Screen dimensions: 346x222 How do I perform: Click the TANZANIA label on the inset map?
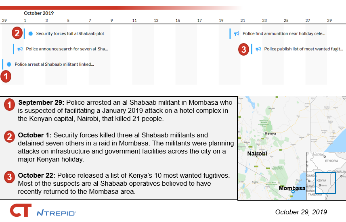click(315, 195)
